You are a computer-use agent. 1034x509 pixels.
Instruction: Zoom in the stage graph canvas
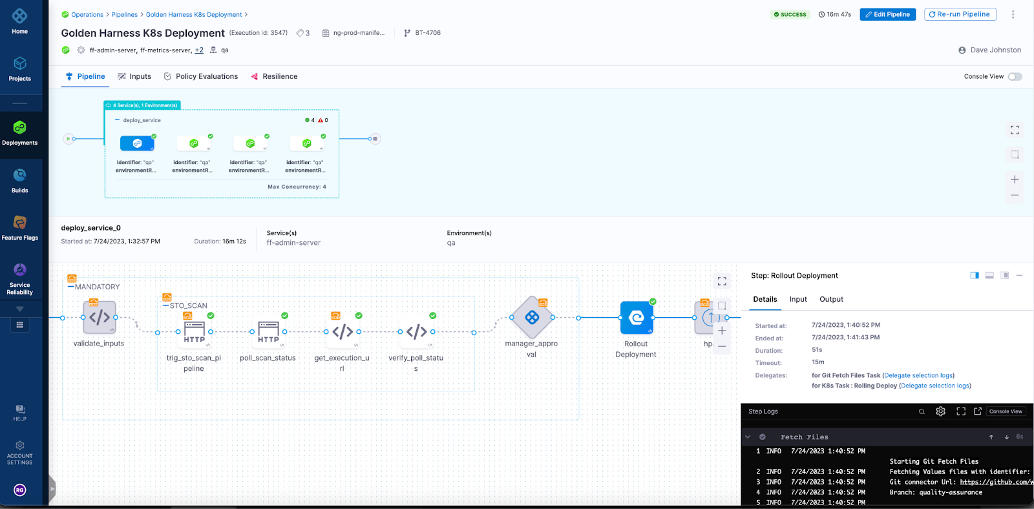1015,180
